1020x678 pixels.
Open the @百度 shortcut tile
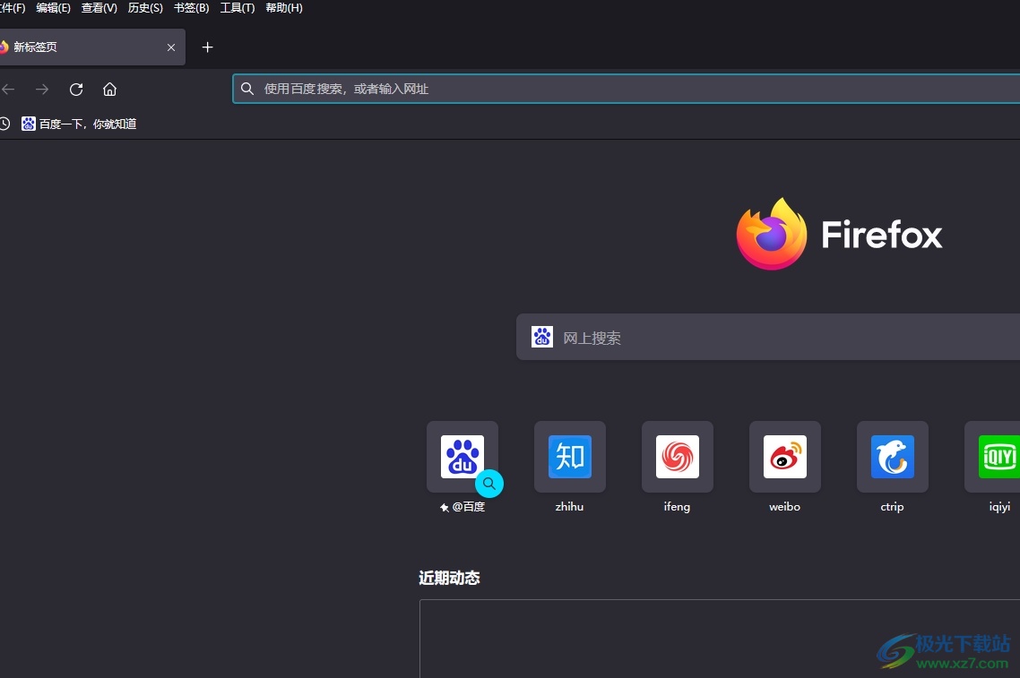click(x=462, y=457)
